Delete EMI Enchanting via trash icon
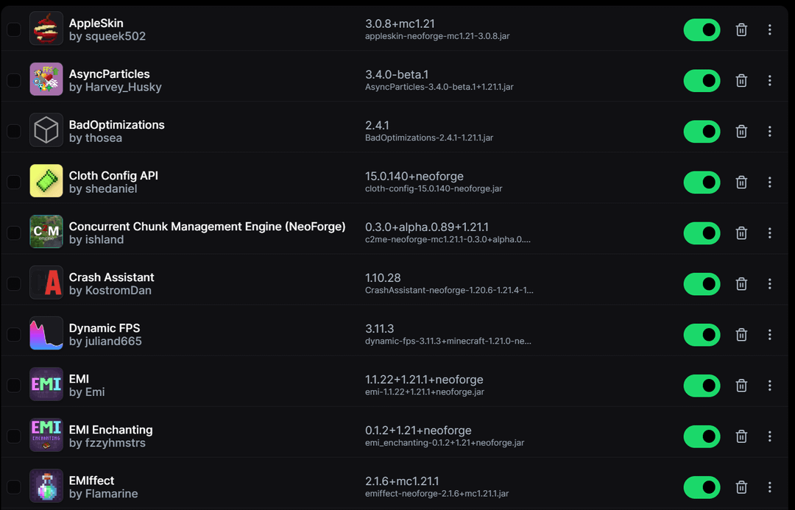The height and width of the screenshot is (510, 795). [x=741, y=436]
